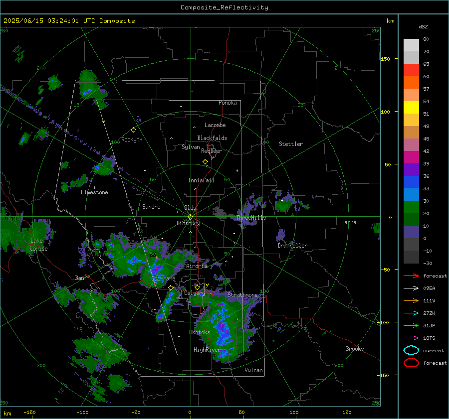Click the Hanna city label
This screenshot has height=419, width=449.
tap(349, 222)
